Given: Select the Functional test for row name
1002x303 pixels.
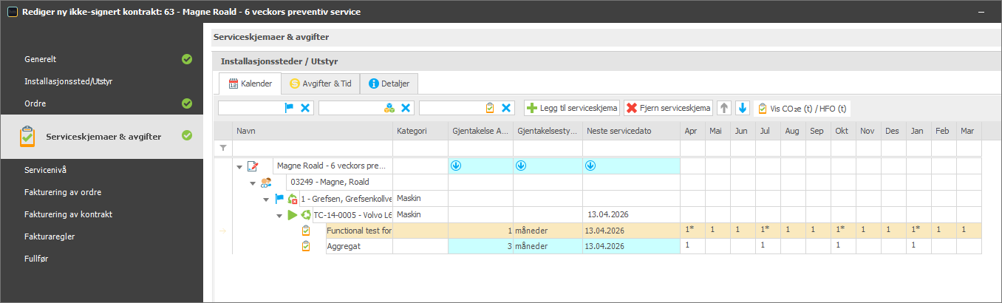Looking at the screenshot, I should pyautogui.click(x=359, y=231).
